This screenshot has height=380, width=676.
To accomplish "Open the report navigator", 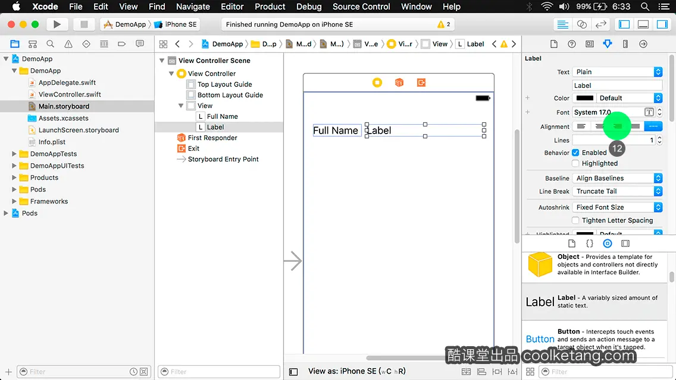I will pos(140,44).
